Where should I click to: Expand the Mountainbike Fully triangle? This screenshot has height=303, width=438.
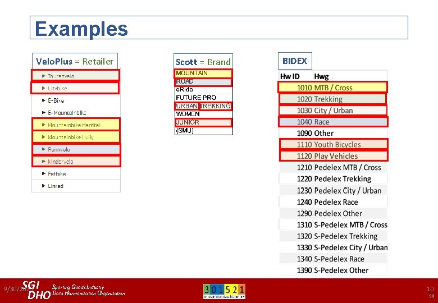[44, 137]
